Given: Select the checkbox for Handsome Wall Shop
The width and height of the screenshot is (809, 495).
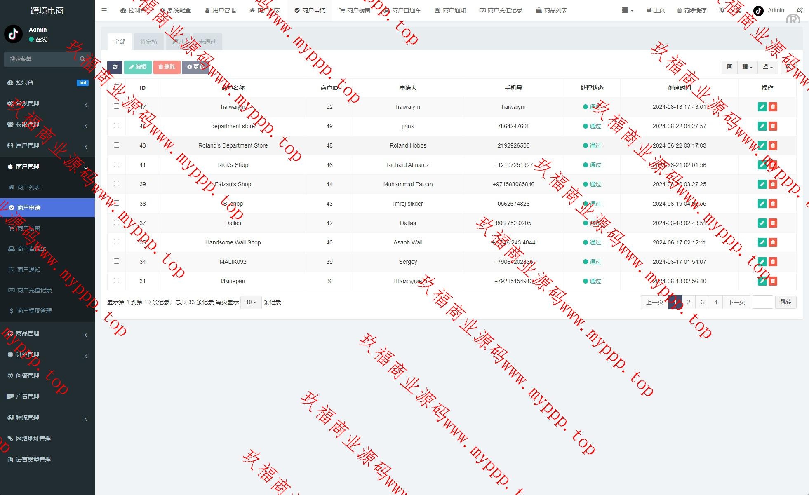Looking at the screenshot, I should click(x=116, y=242).
